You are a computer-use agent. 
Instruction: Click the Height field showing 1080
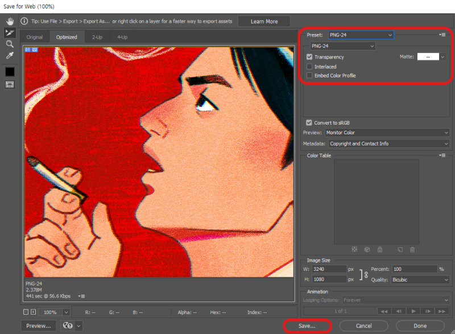coord(329,279)
